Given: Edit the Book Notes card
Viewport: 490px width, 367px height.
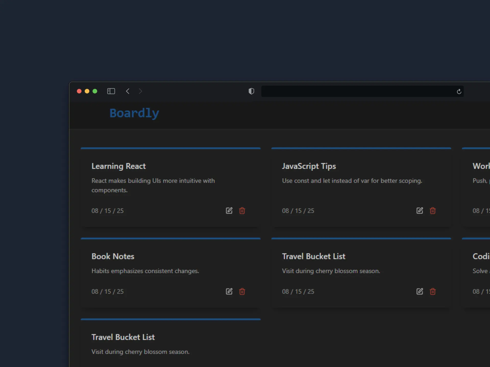Looking at the screenshot, I should click(x=229, y=291).
